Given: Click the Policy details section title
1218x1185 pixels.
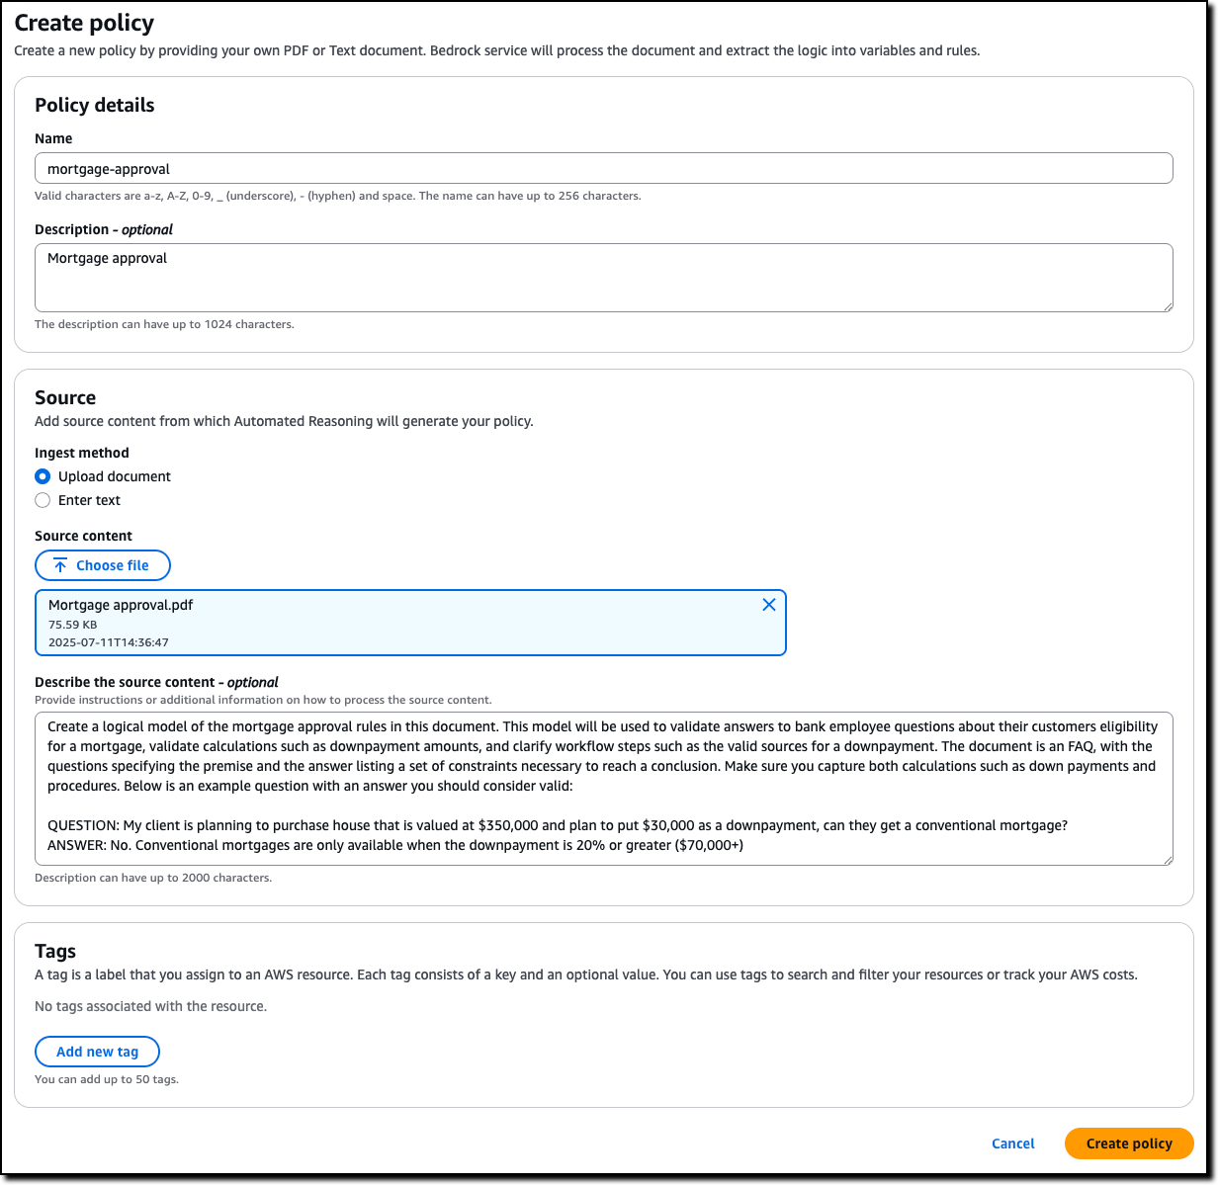Looking at the screenshot, I should [94, 105].
